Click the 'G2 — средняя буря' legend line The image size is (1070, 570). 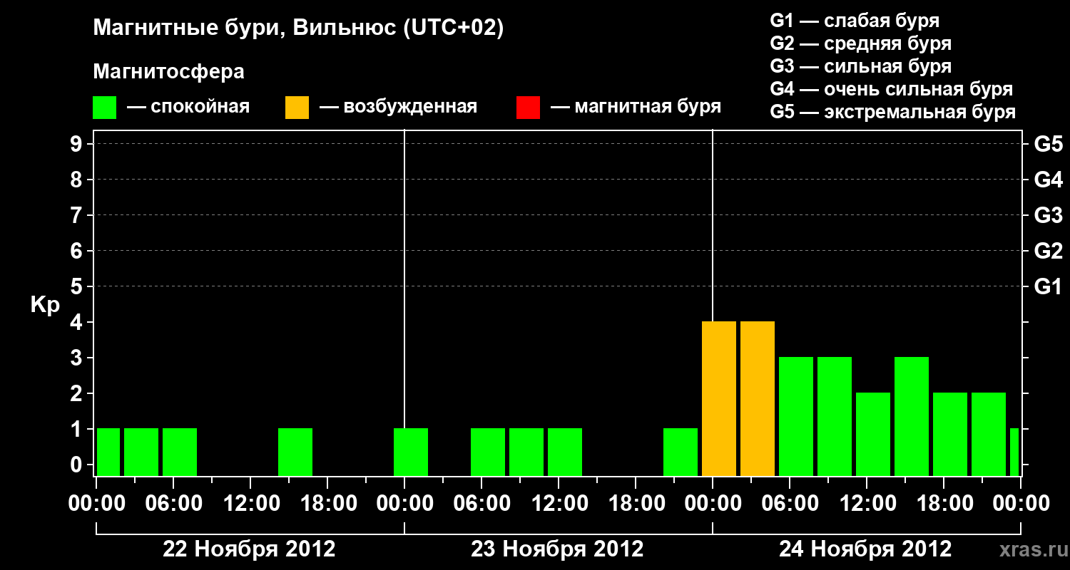pos(861,43)
